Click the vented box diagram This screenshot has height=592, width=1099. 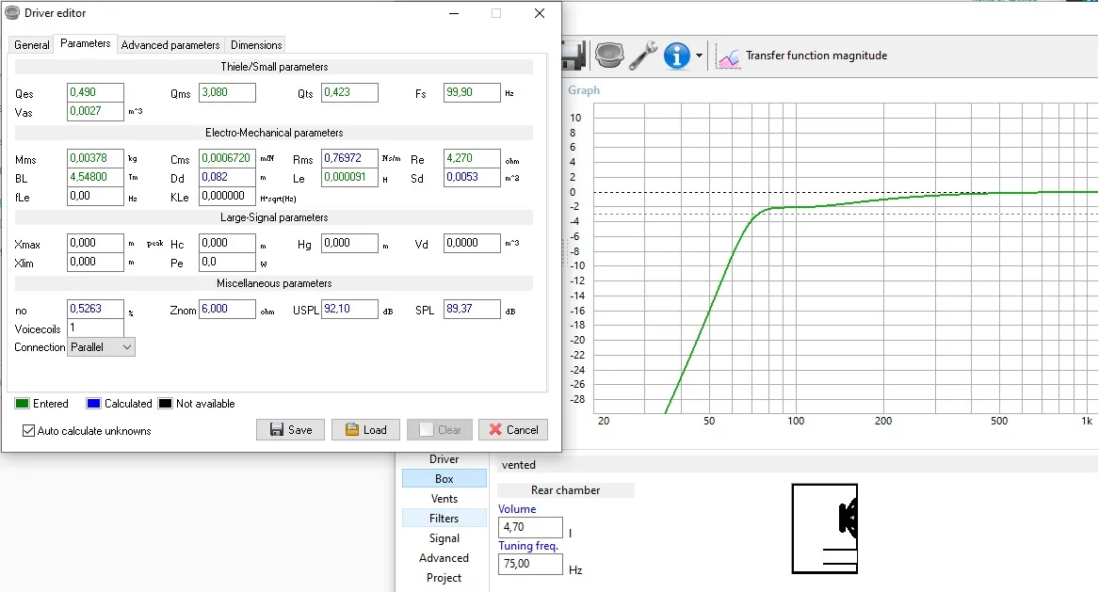[x=824, y=528]
